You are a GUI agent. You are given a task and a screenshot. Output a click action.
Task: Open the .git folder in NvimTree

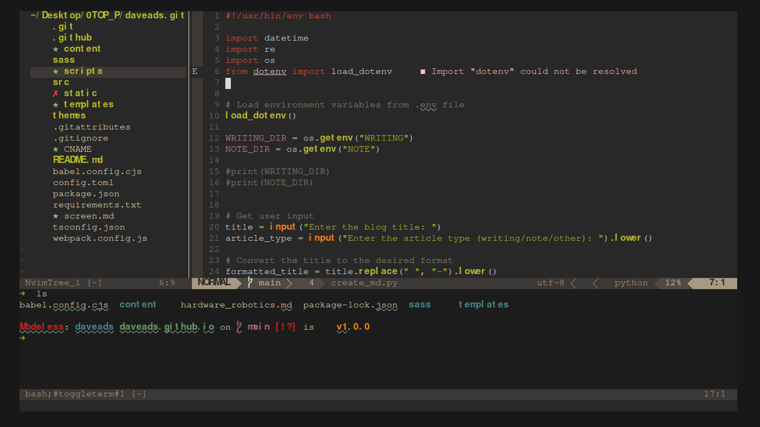click(x=63, y=27)
